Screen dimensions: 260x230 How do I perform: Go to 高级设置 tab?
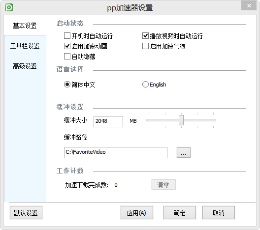click(x=25, y=66)
